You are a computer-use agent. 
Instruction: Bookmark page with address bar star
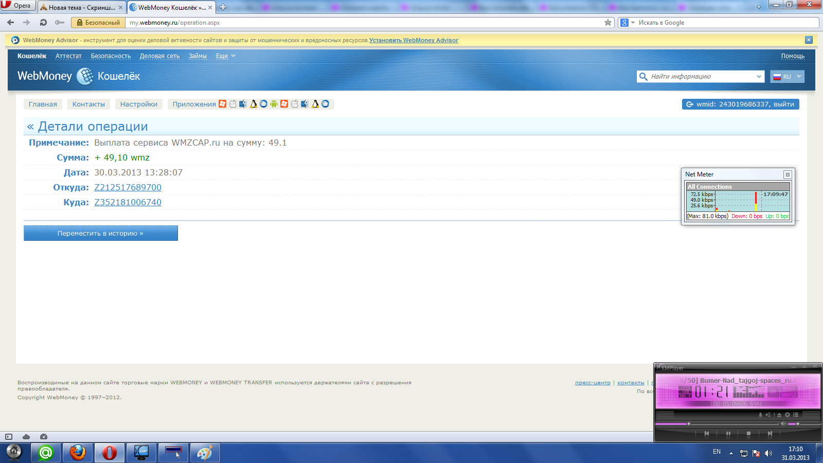pos(608,23)
